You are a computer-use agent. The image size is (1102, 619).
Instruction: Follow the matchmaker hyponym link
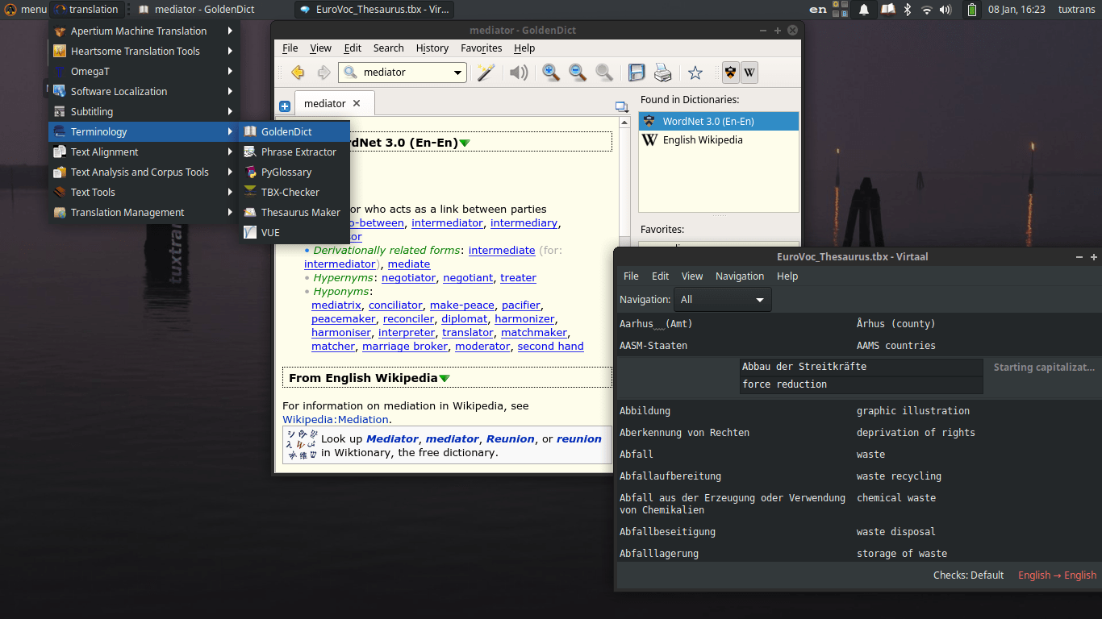pos(534,332)
